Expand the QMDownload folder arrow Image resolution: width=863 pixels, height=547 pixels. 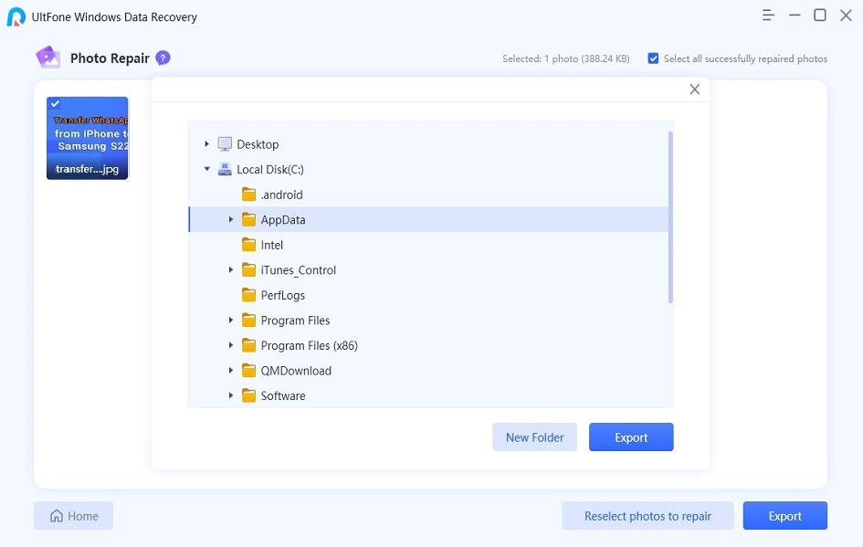pyautogui.click(x=231, y=371)
